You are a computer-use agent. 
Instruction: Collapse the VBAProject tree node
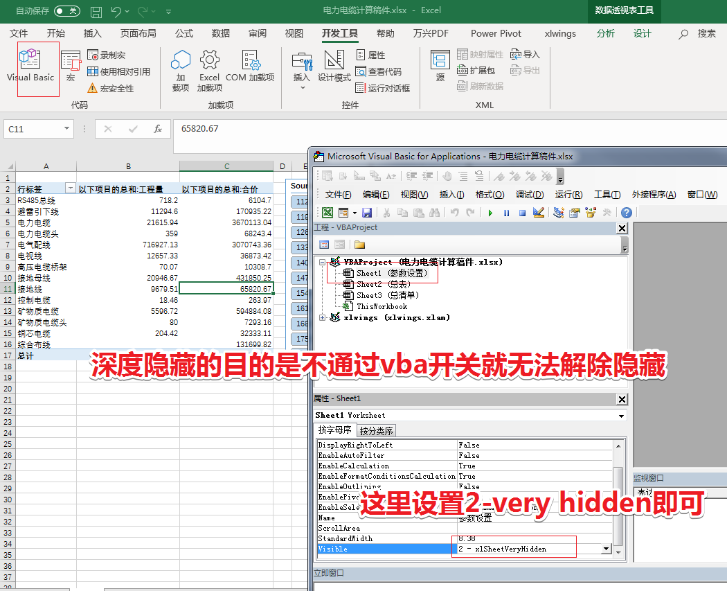click(x=322, y=262)
